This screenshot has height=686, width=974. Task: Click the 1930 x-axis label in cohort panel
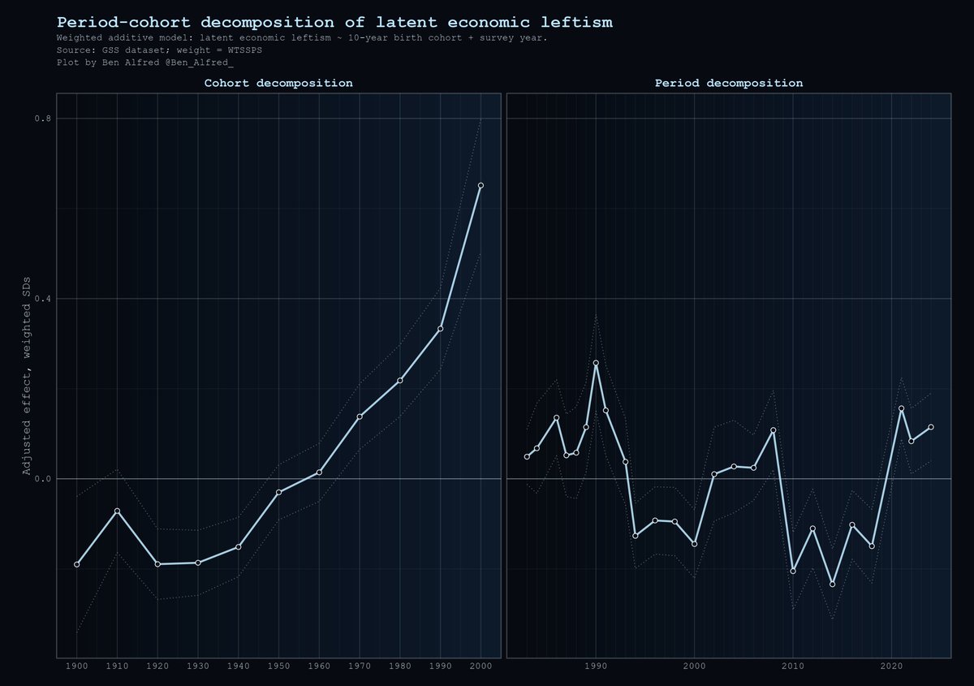click(198, 666)
